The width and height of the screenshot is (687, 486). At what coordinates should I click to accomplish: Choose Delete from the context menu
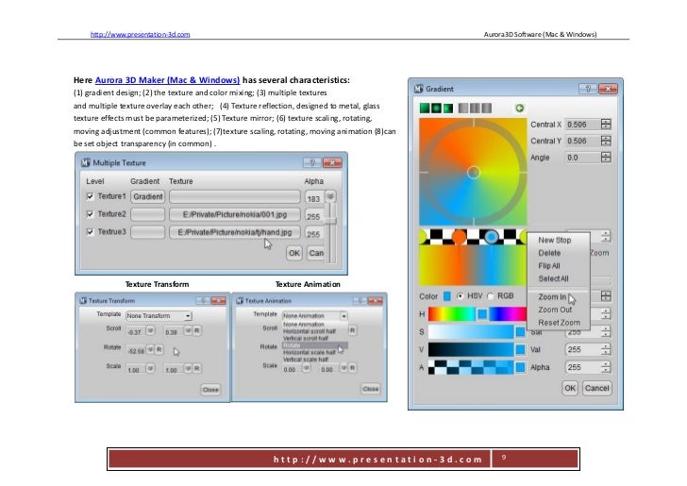(549, 253)
